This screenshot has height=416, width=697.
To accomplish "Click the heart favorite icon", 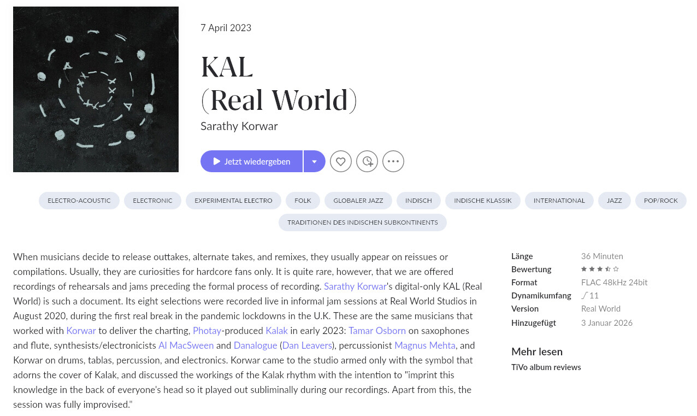I will coord(341,161).
